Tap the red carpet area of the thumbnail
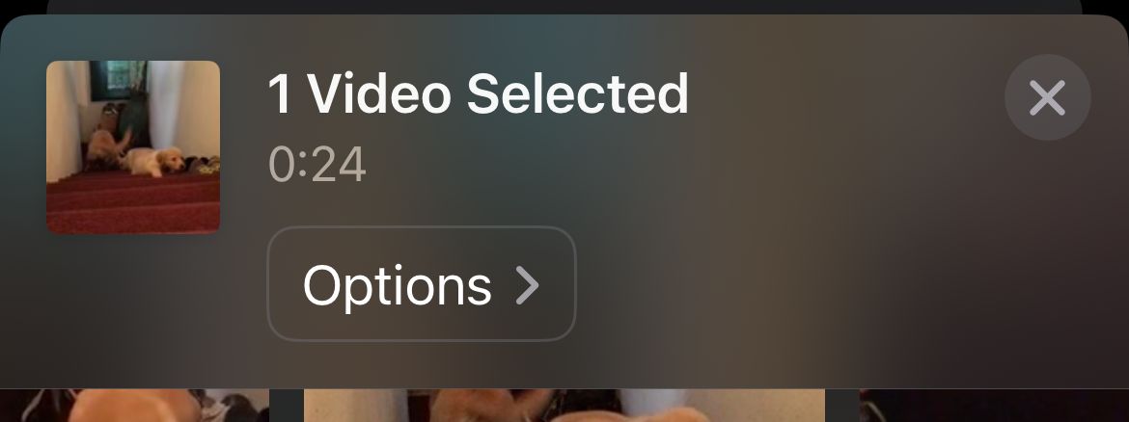Image resolution: width=1129 pixels, height=422 pixels. tap(133, 203)
